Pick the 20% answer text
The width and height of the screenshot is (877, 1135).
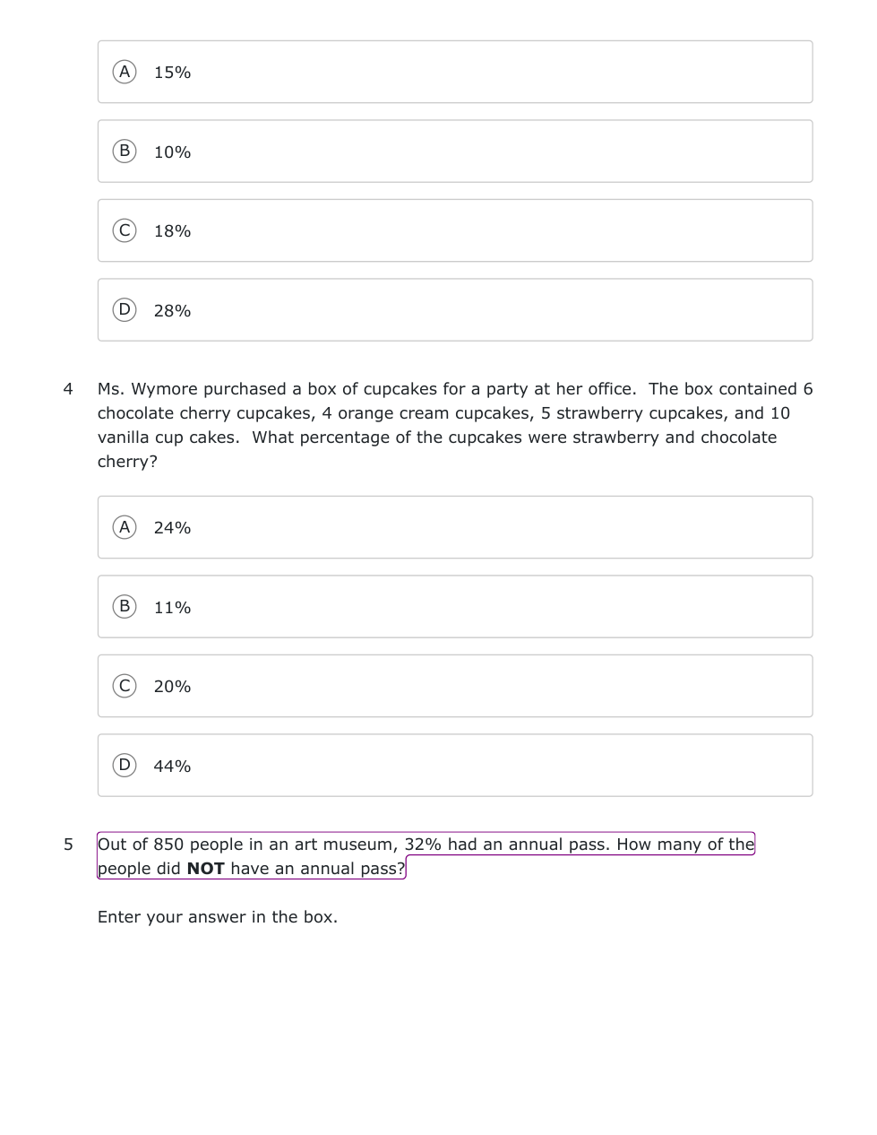point(172,687)
